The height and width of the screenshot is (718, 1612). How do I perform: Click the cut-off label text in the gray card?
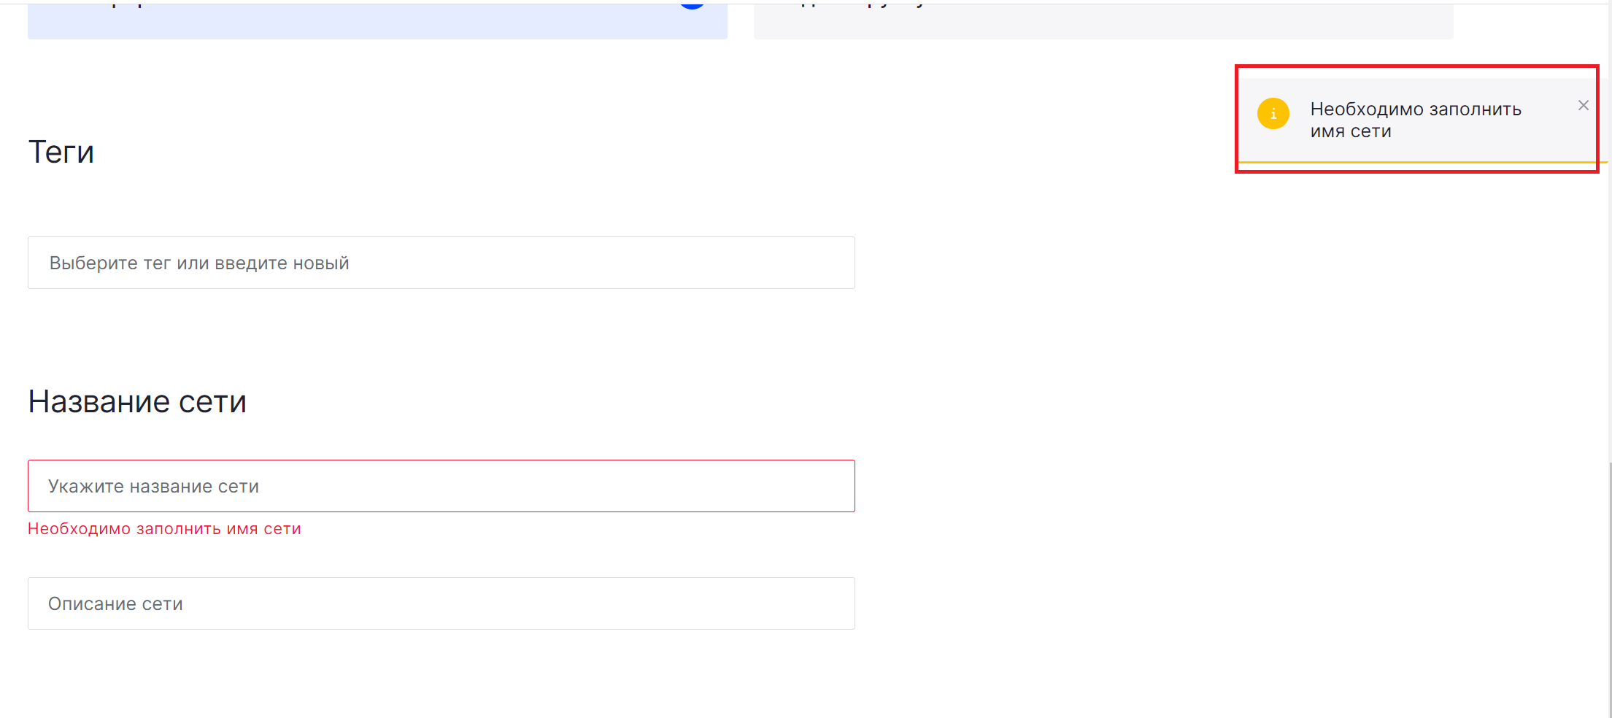(x=861, y=4)
